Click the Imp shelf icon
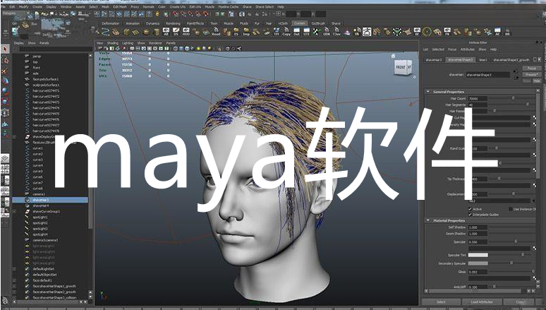 pyautogui.click(x=246, y=32)
